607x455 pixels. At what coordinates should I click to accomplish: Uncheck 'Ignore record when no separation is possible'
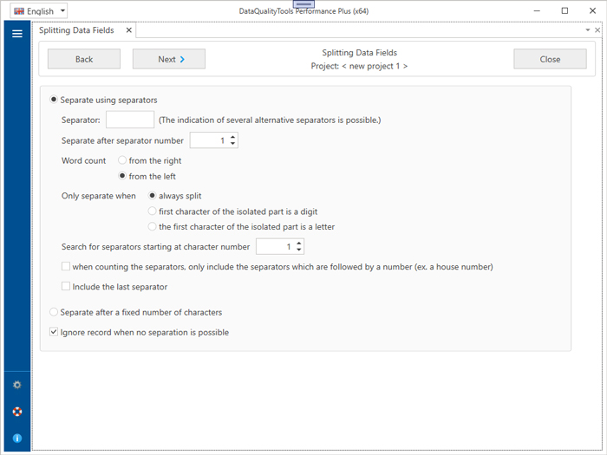(x=54, y=332)
